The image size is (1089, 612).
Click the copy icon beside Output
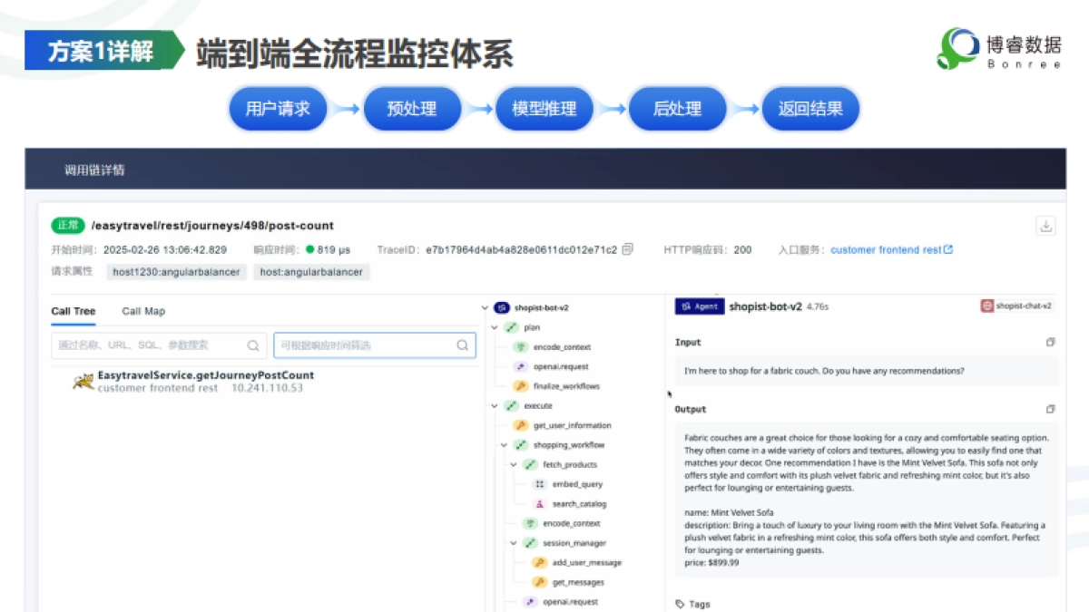(x=1051, y=408)
